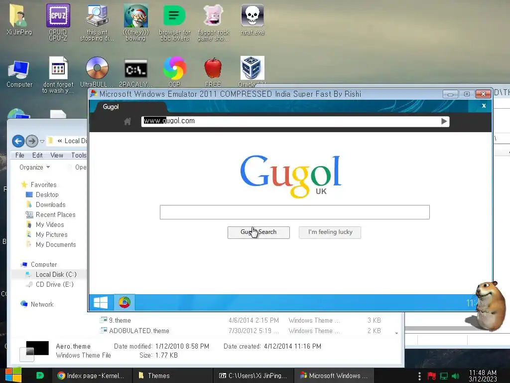The image size is (510, 383).
Task: Click the I'm feeling lucky button
Action: 330,232
